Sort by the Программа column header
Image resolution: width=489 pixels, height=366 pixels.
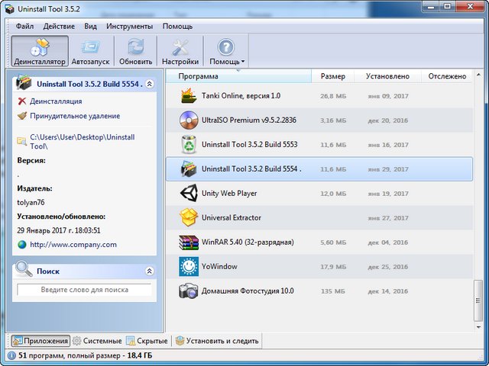[x=238, y=76]
